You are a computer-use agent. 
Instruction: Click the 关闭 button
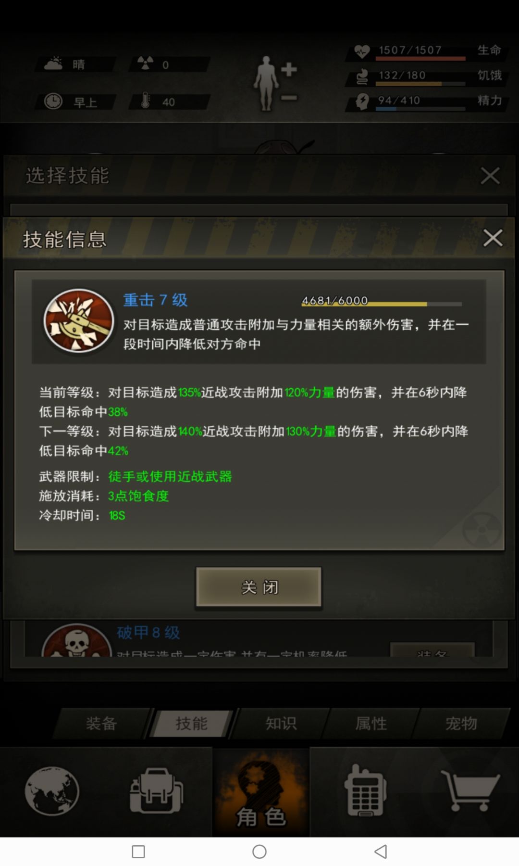259,587
